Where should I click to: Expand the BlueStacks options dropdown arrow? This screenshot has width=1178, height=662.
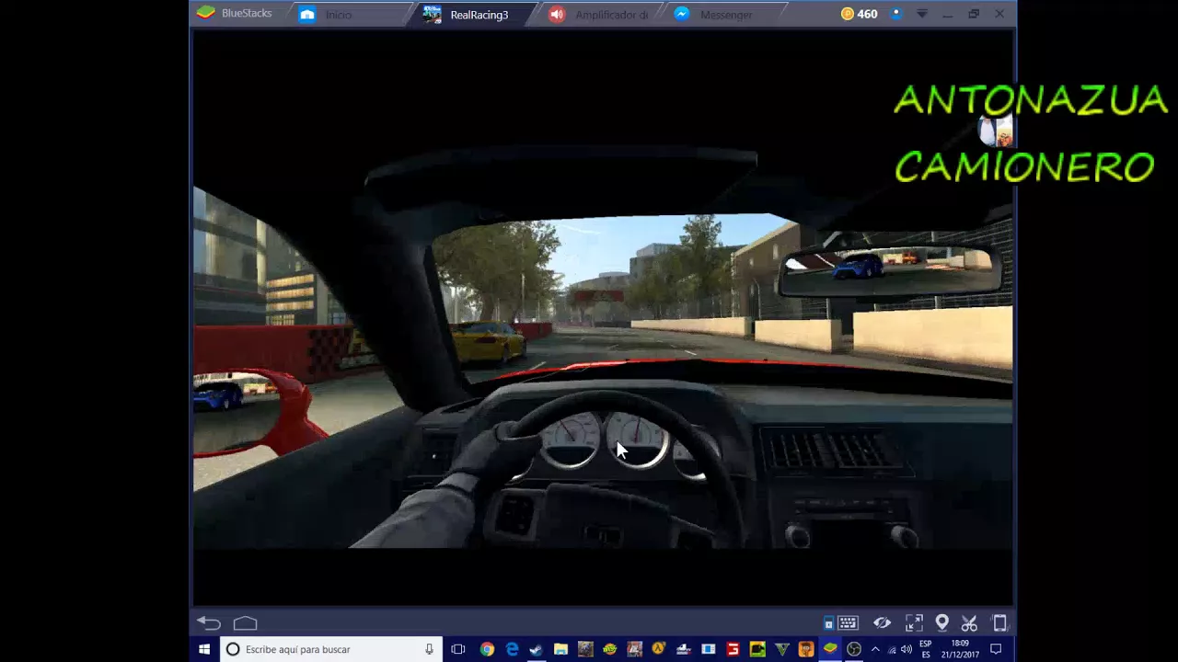point(922,14)
